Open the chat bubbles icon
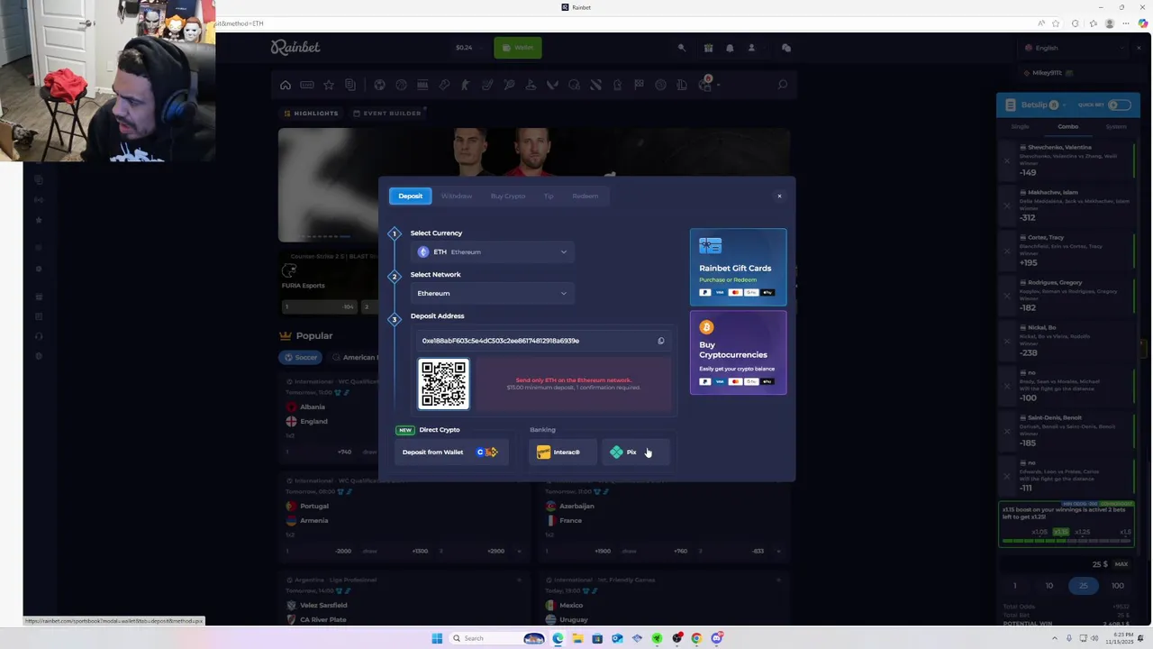The image size is (1153, 649). (x=786, y=48)
